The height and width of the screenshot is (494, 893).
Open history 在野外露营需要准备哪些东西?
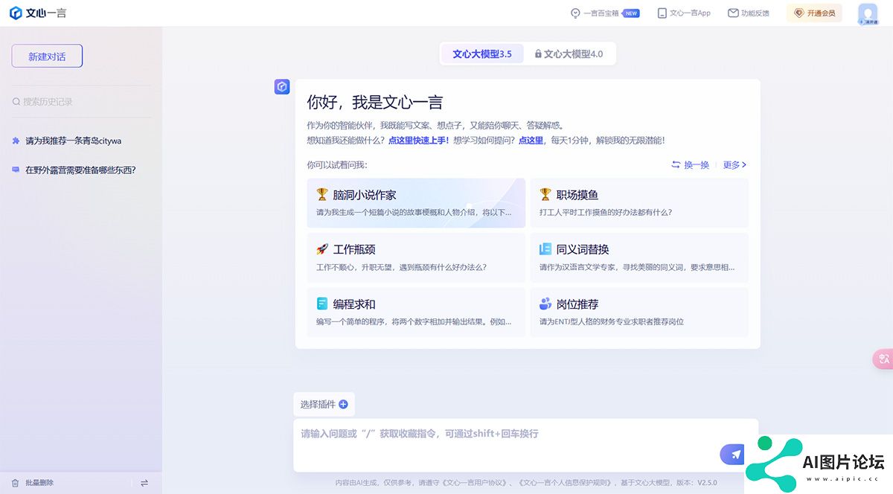pos(80,170)
